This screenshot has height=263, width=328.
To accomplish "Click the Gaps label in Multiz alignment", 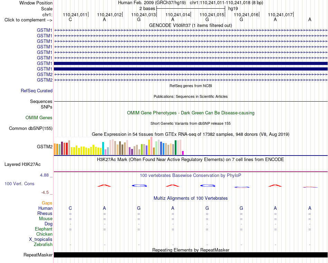I will pyautogui.click(x=47, y=203).
